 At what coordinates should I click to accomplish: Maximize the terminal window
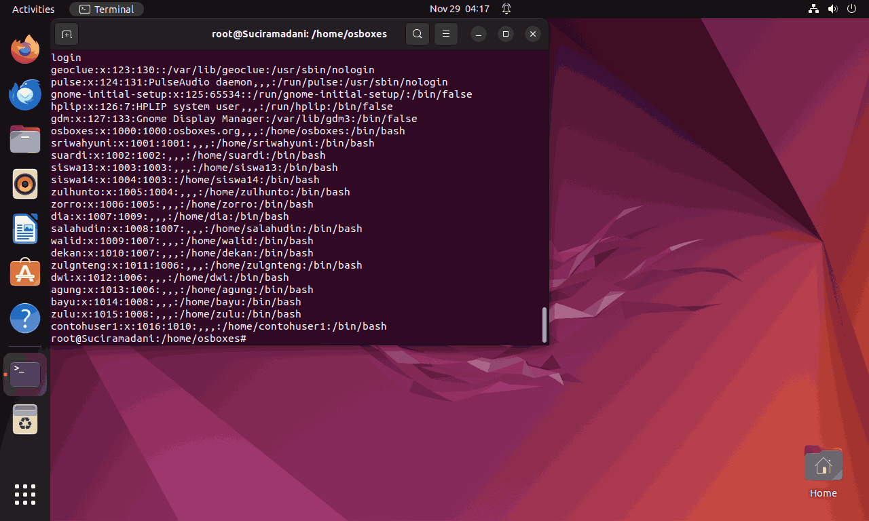click(505, 34)
